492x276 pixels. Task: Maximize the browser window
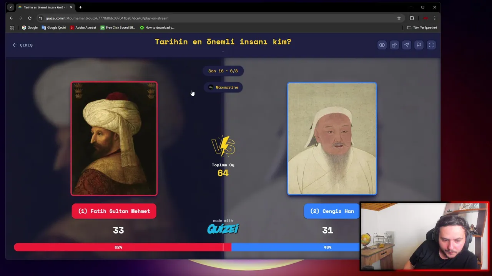tap(423, 7)
